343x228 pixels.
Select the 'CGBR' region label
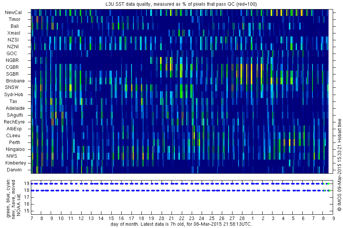click(x=12, y=67)
